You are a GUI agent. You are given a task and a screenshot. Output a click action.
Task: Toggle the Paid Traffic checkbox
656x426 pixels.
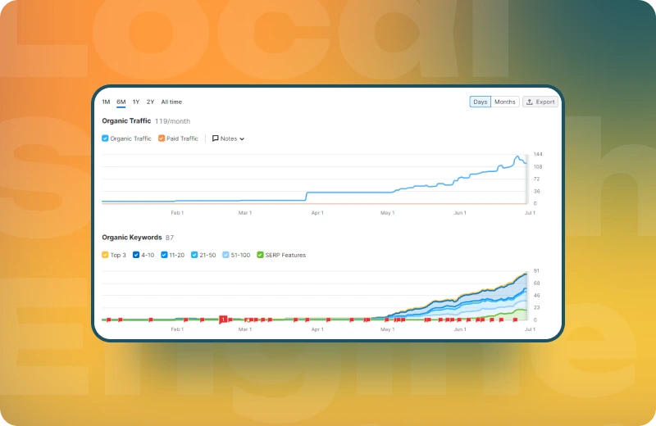coord(162,138)
